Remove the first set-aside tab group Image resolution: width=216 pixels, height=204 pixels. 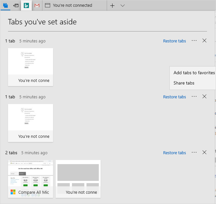click(x=204, y=40)
